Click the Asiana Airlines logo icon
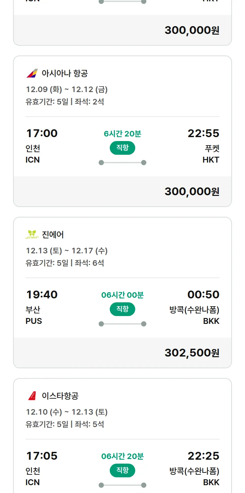Screen dimensions: 245x493 [32, 73]
